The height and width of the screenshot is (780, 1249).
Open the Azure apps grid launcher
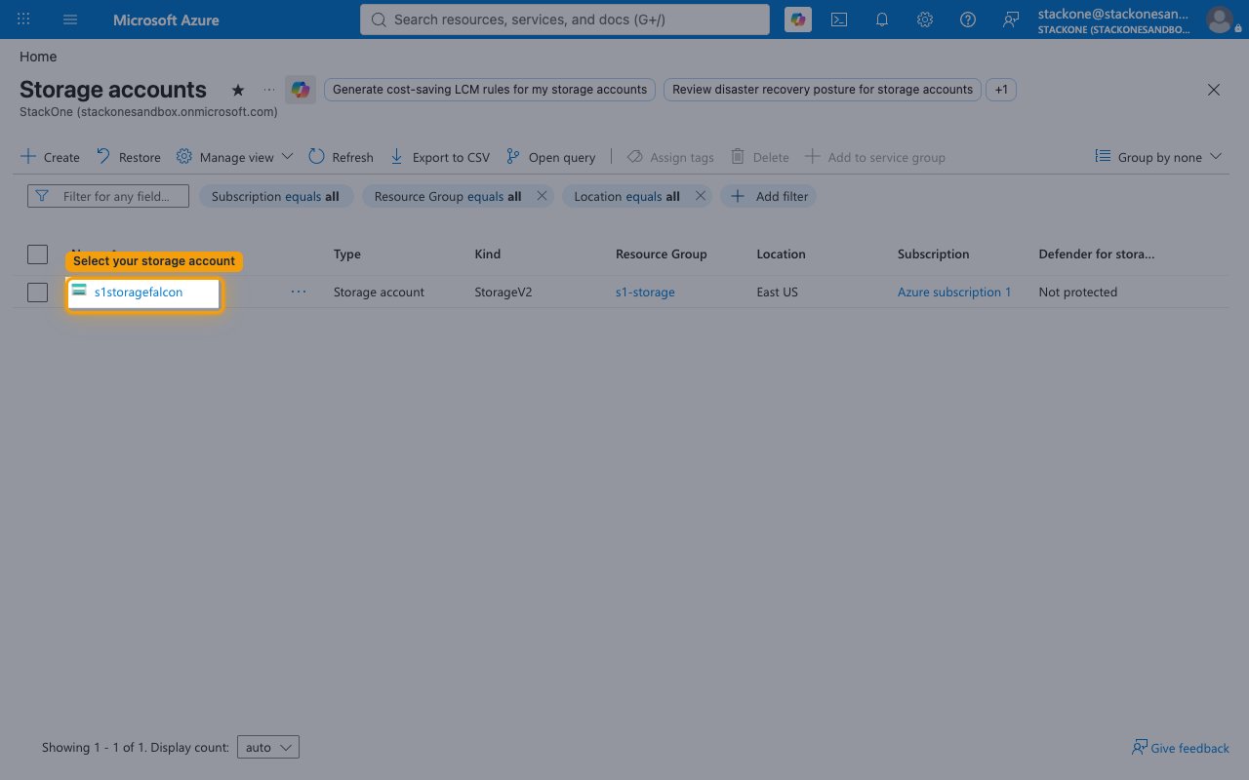point(23,19)
